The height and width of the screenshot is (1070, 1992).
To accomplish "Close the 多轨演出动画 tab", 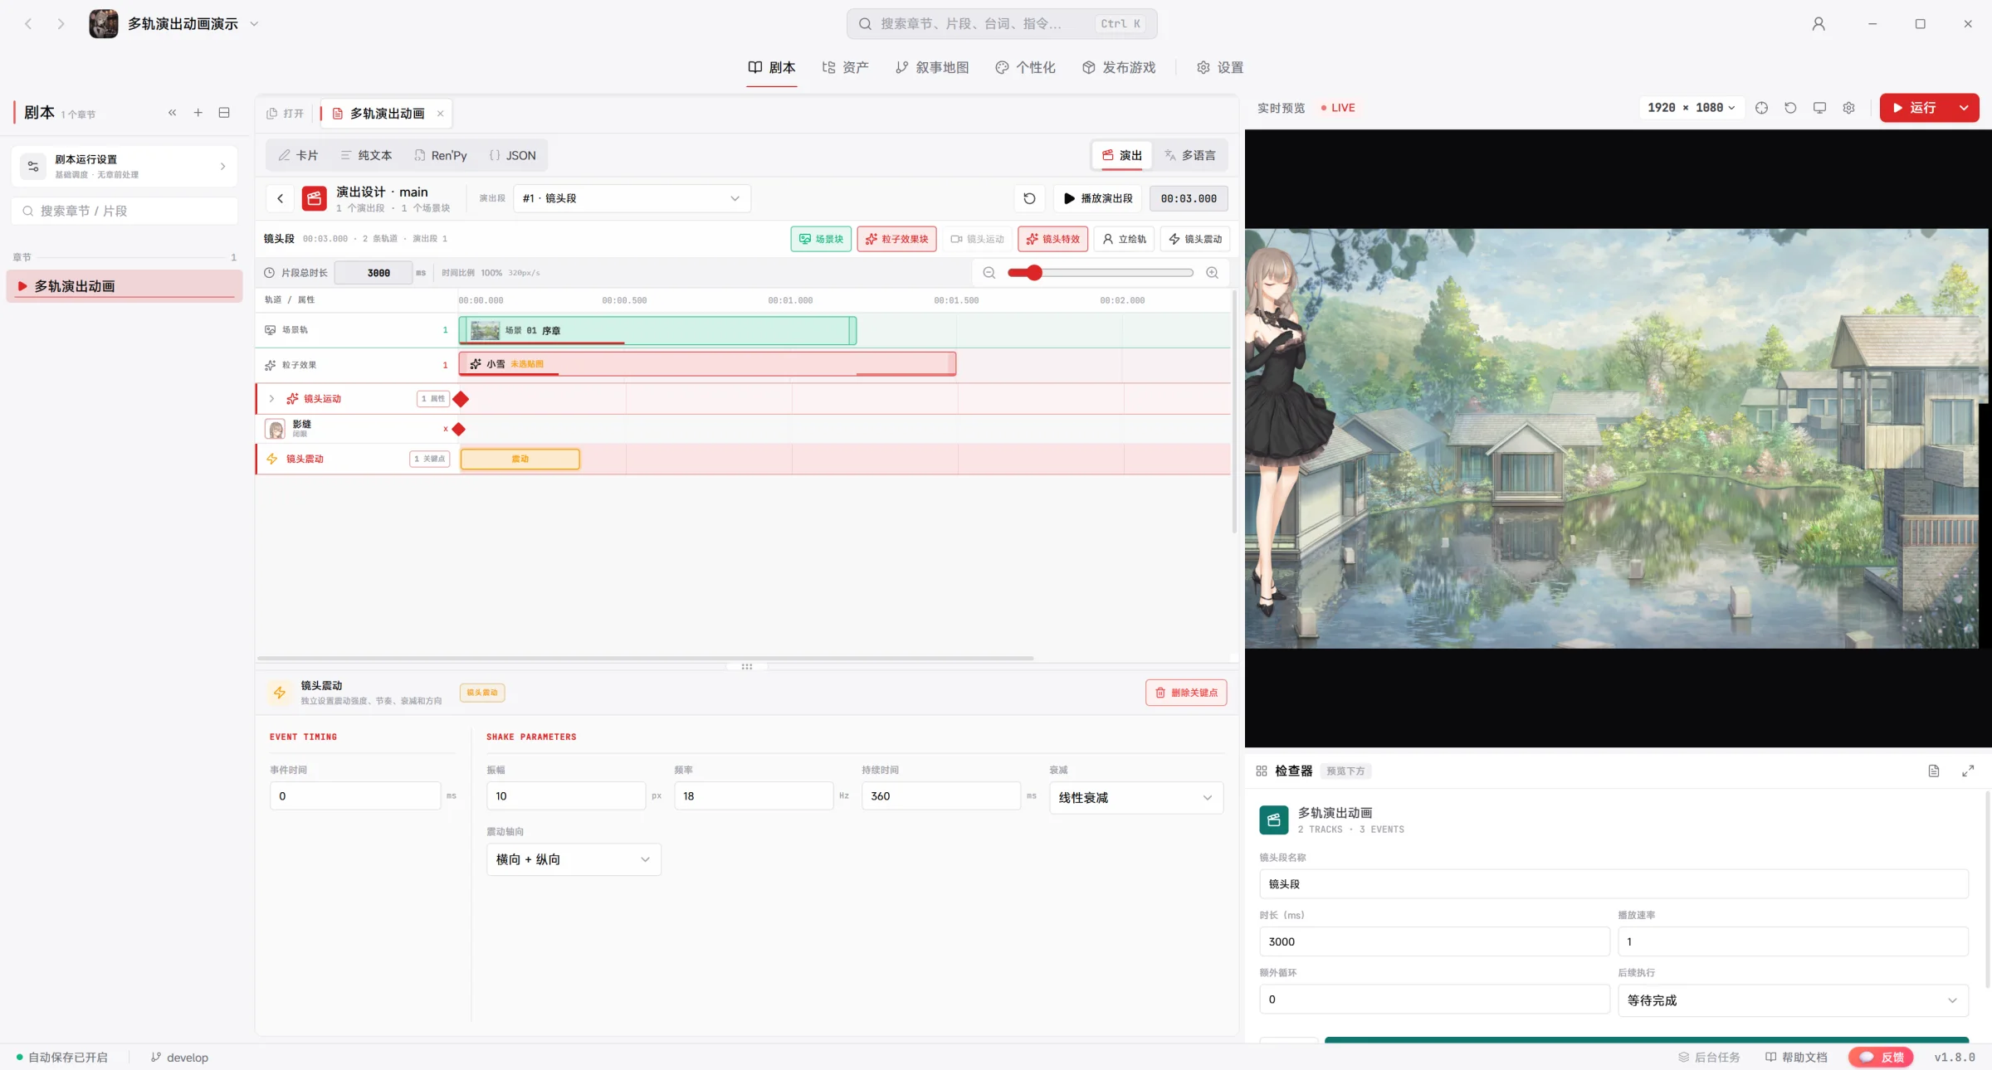I will 440,114.
